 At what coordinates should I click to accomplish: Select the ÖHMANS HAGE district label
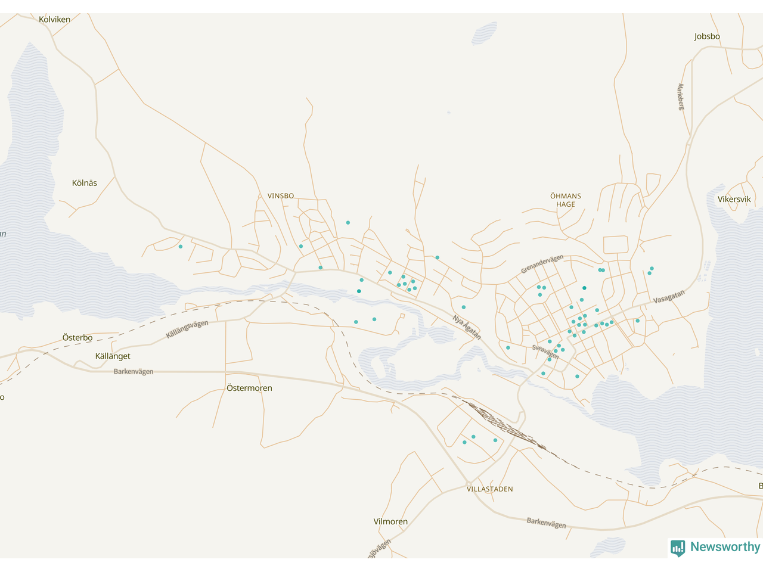[x=566, y=200]
